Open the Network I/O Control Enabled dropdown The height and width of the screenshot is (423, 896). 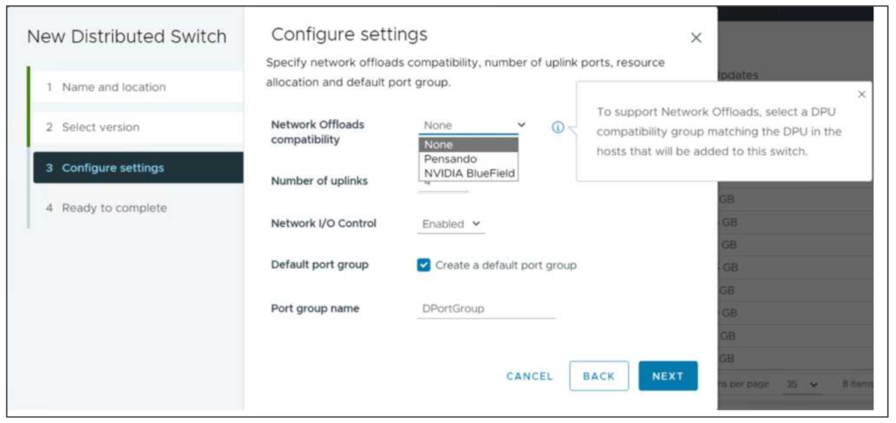(x=451, y=224)
